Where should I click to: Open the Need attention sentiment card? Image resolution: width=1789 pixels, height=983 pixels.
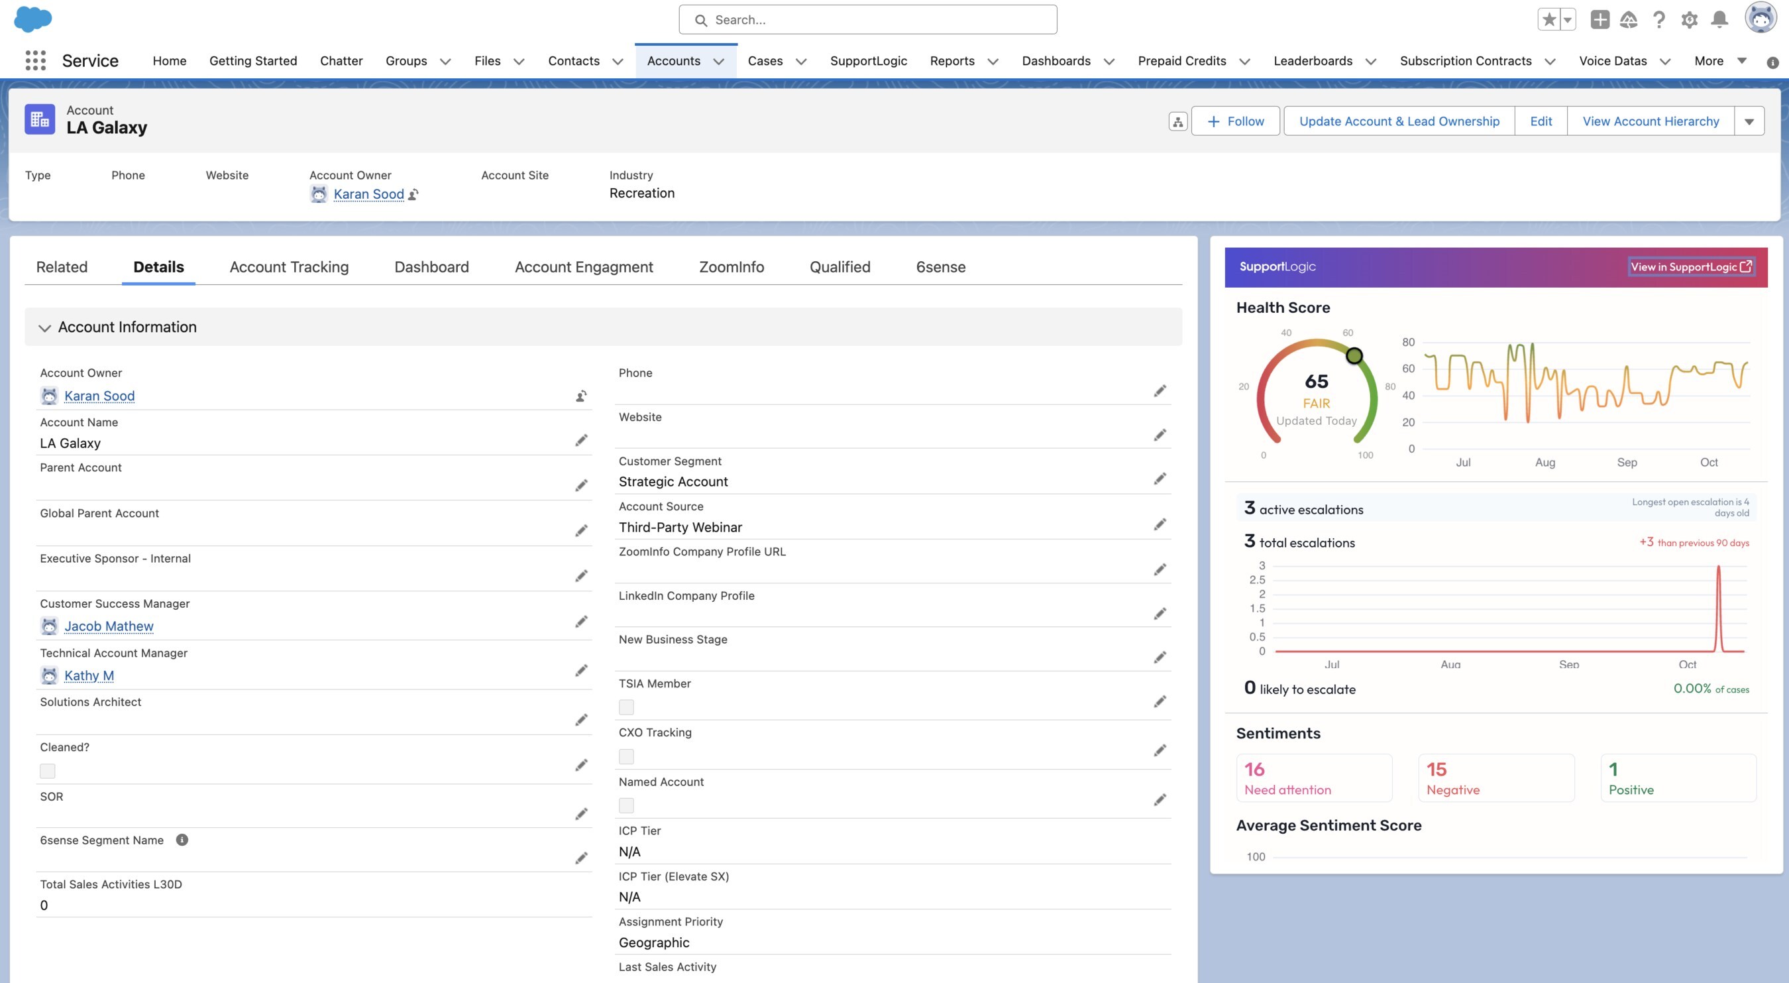click(x=1314, y=778)
